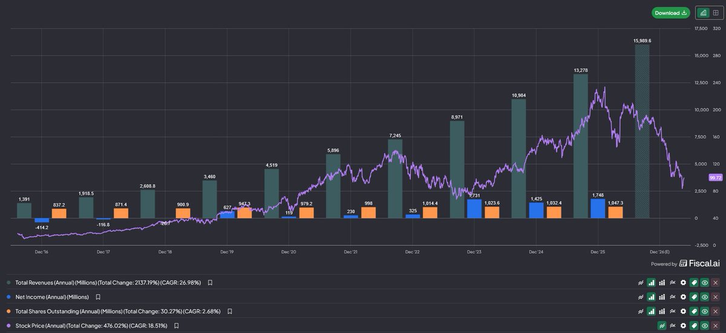Open settings gear for Total Revenues
Viewport: 726px width, 333px height.
point(683,283)
